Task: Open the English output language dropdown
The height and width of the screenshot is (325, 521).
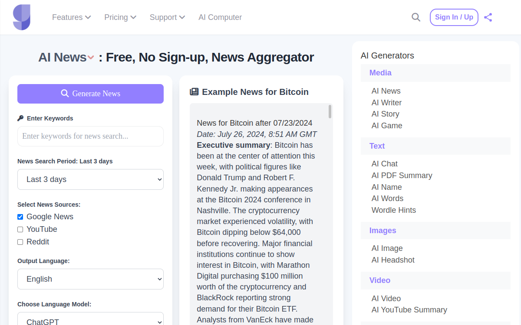Action: tap(90, 279)
